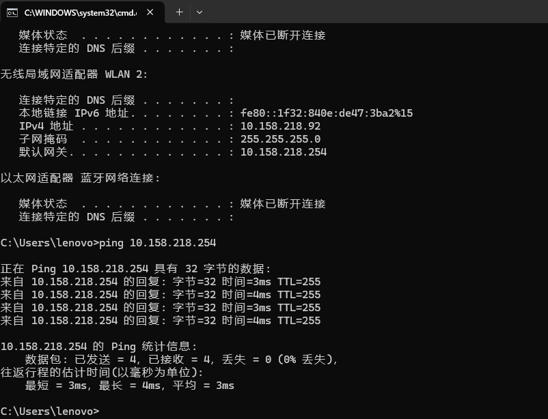This screenshot has width=548, height=419.
Task: Click the Ping statistics header line
Action: pyautogui.click(x=98, y=347)
